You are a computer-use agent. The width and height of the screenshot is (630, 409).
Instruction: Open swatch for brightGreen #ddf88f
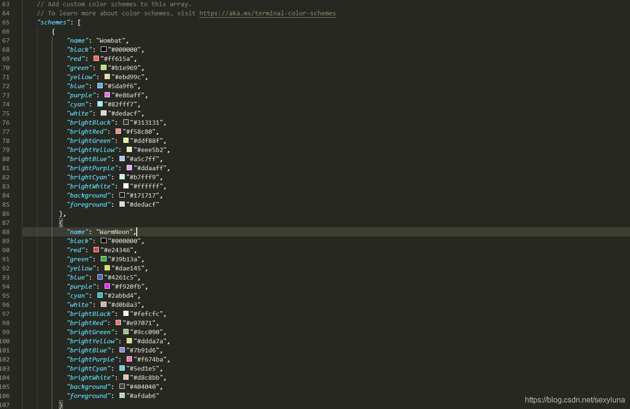(x=126, y=140)
